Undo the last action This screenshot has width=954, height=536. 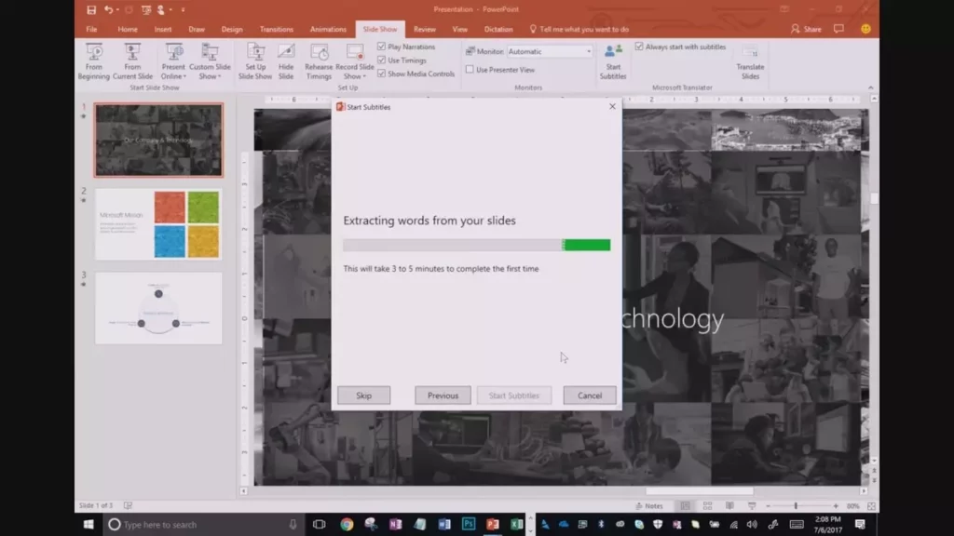[108, 9]
